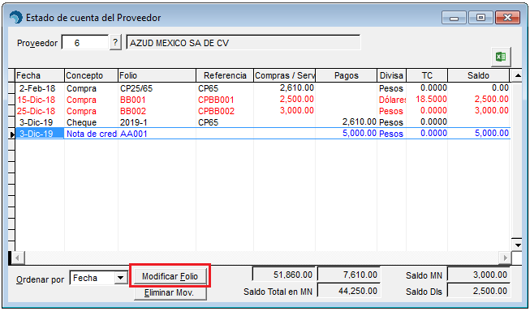The image size is (530, 311).
Task: Click the Dólares currency cell
Action: click(392, 100)
